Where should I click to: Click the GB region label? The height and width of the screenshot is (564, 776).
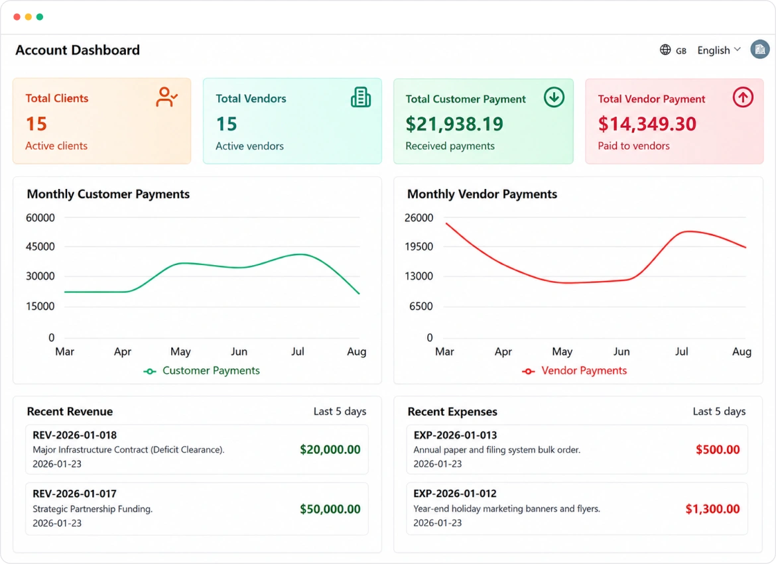pos(681,51)
